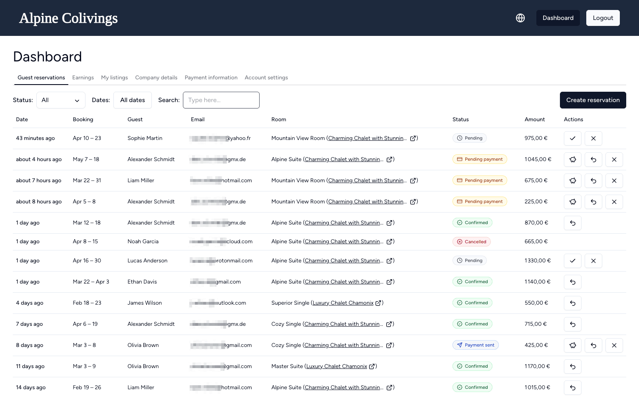Open the All dates selector
The width and height of the screenshot is (639, 398).
point(132,100)
